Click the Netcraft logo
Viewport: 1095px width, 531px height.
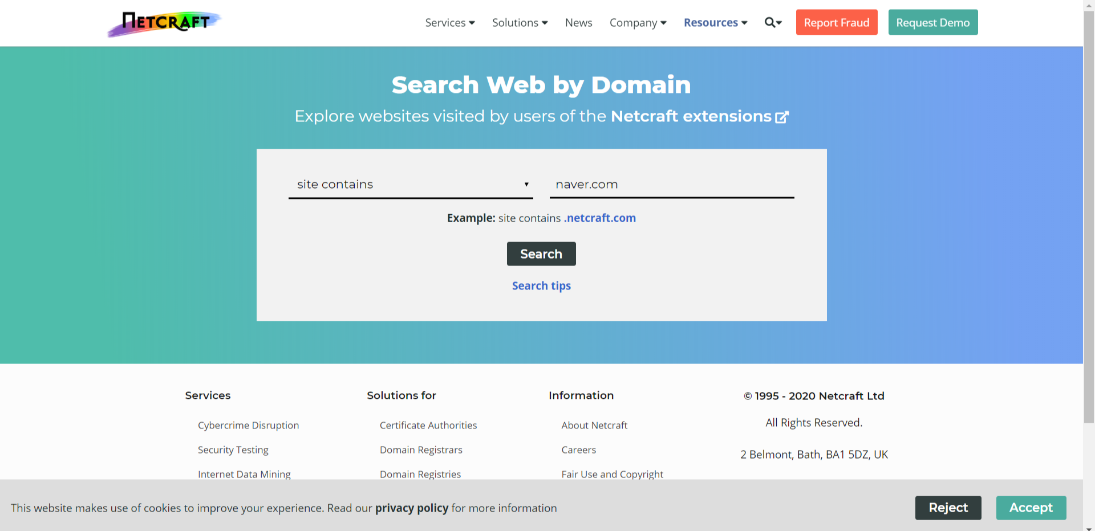164,23
